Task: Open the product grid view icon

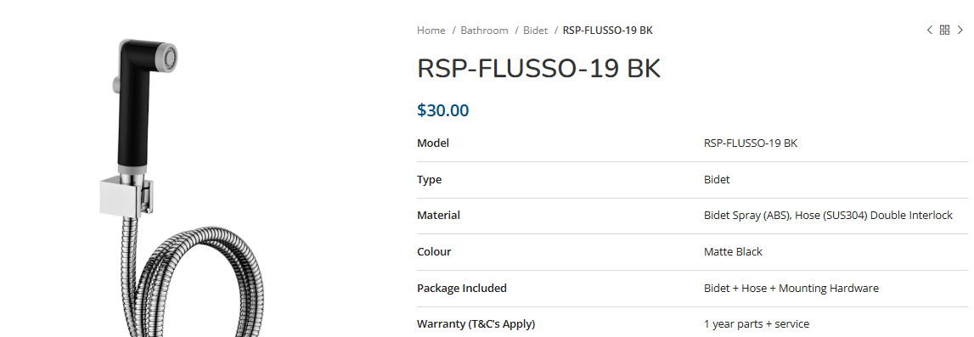Action: 945,30
